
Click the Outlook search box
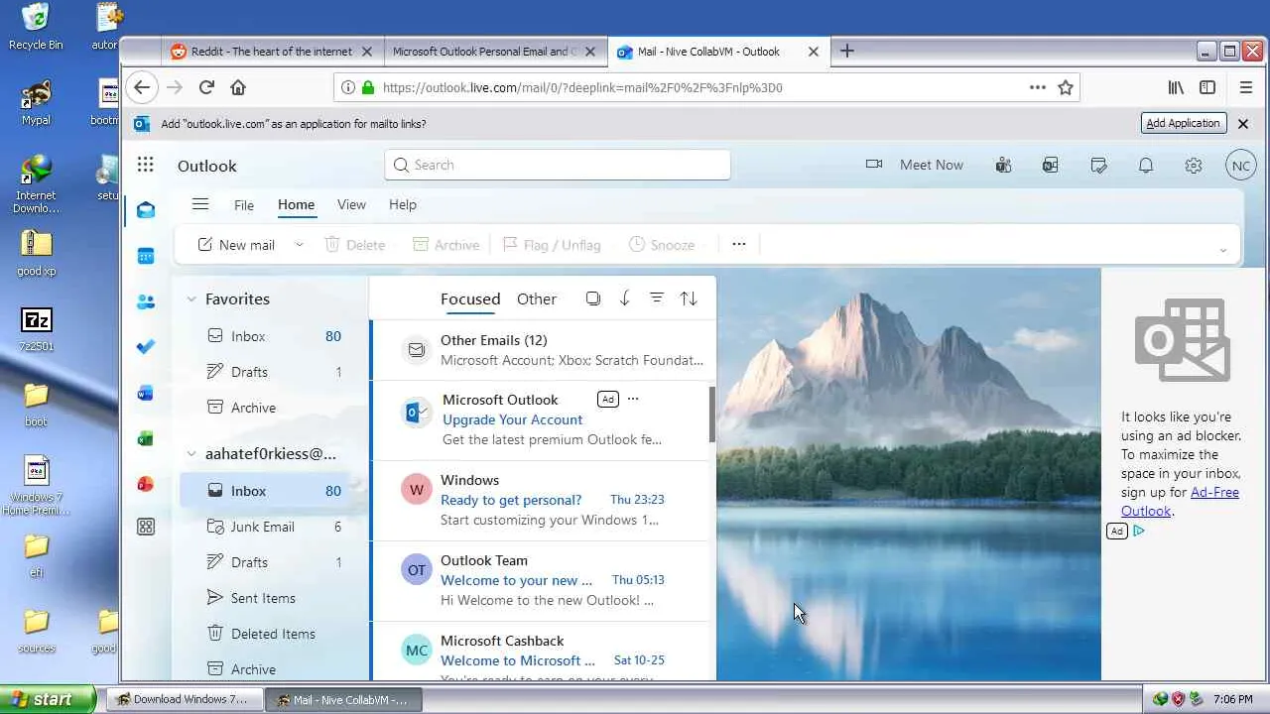558,165
